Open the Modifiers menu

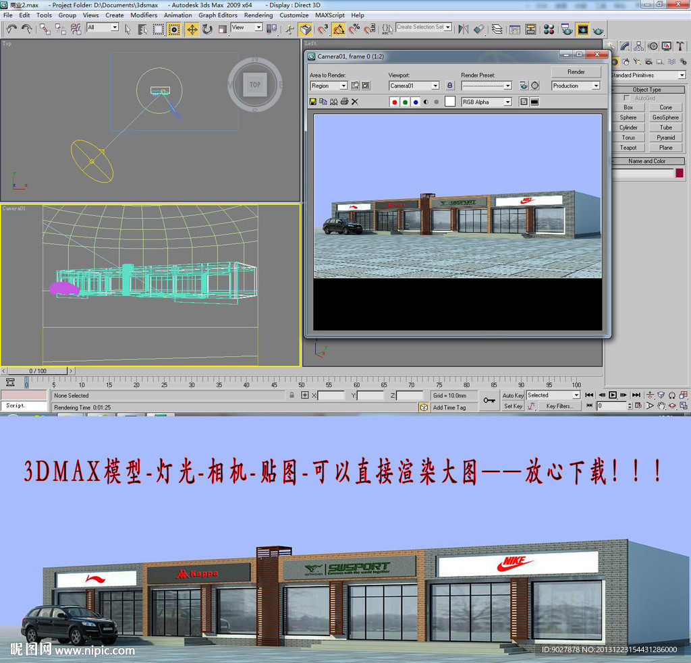(144, 15)
